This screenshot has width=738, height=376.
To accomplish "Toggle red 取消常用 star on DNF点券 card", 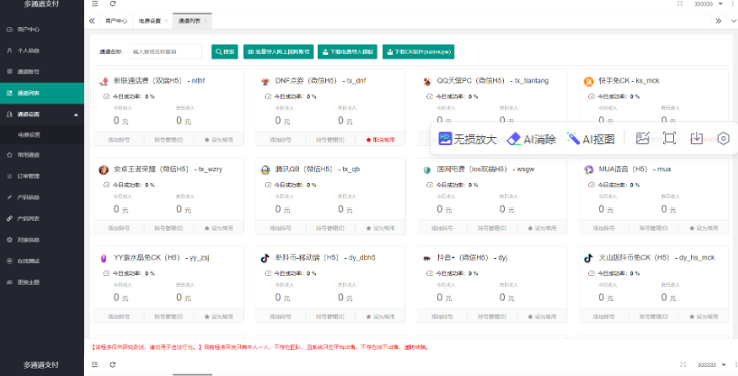I will (380, 140).
